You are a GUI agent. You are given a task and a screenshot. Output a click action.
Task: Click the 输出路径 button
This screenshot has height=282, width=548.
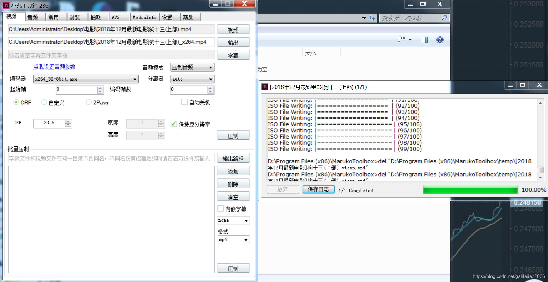[x=233, y=158]
